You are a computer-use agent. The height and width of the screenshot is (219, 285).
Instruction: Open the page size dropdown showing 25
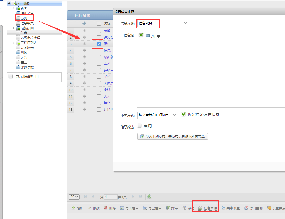[x=74, y=197]
